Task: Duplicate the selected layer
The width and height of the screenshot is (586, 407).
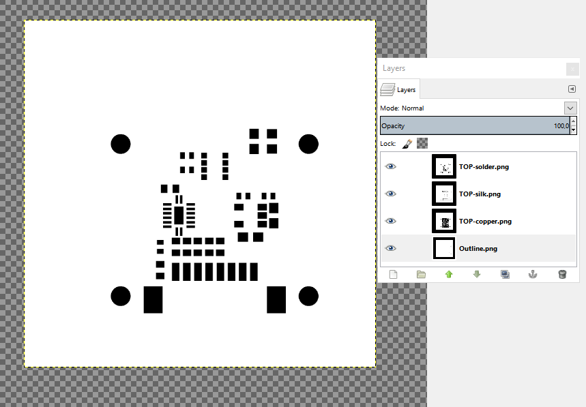Action: (505, 275)
